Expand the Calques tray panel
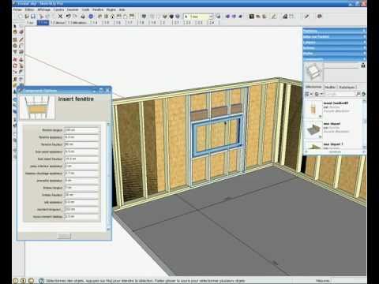Image resolution: width=379 pixels, height=284 pixels. [x=335, y=42]
